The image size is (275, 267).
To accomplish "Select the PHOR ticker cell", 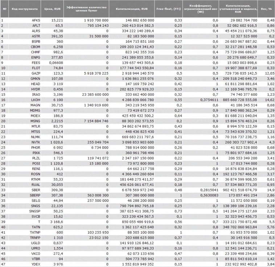I will (25, 147).
